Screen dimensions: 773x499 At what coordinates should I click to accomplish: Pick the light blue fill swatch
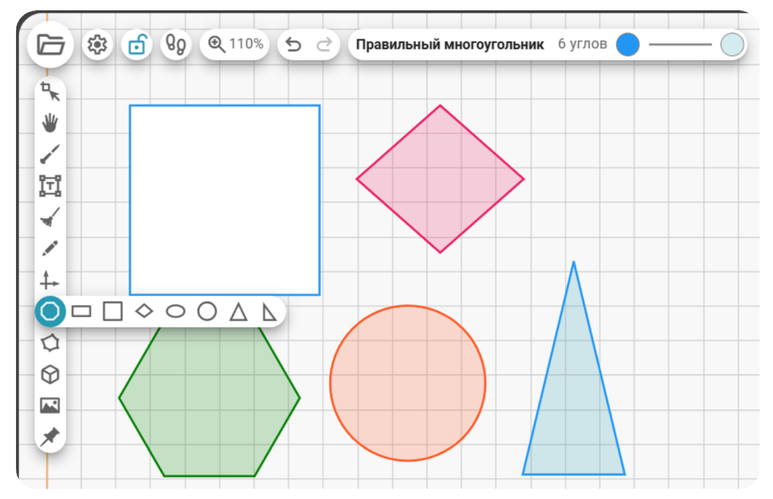[x=732, y=45]
